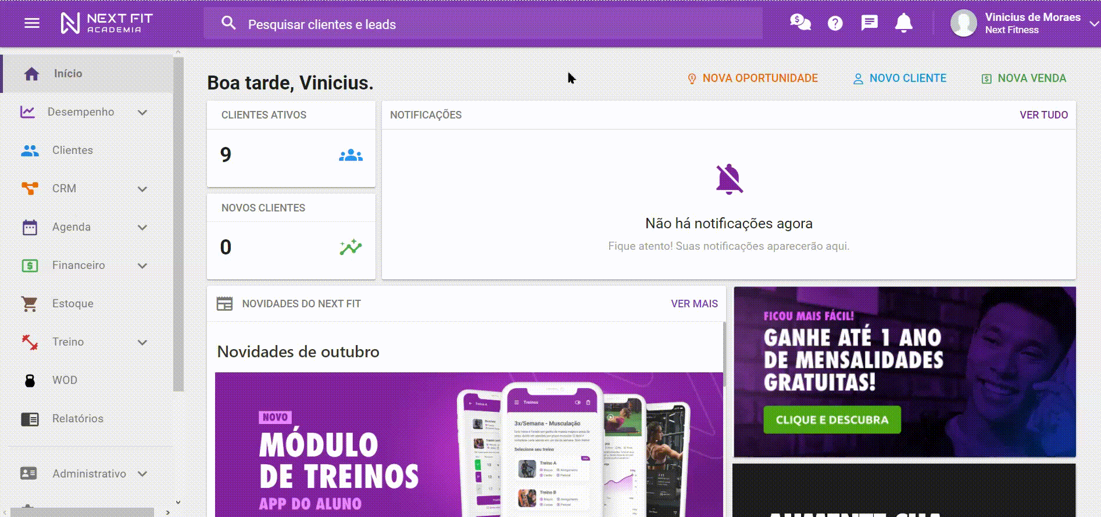Click the new clients trend icon
The image size is (1101, 517).
click(351, 247)
